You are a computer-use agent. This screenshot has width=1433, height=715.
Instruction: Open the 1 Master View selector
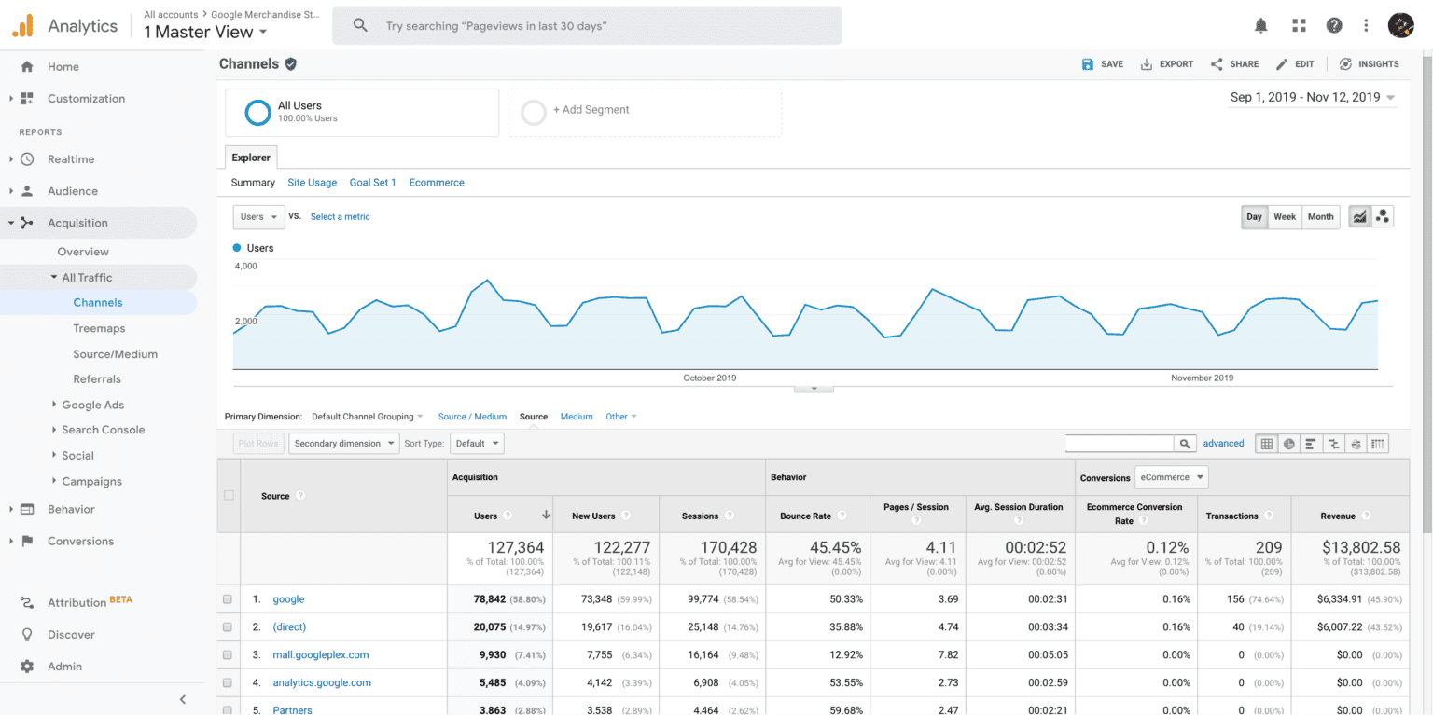(205, 32)
